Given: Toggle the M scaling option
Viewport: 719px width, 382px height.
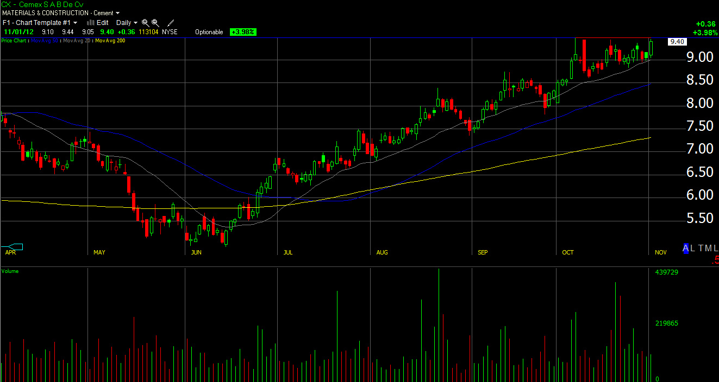Looking at the screenshot, I should 709,248.
